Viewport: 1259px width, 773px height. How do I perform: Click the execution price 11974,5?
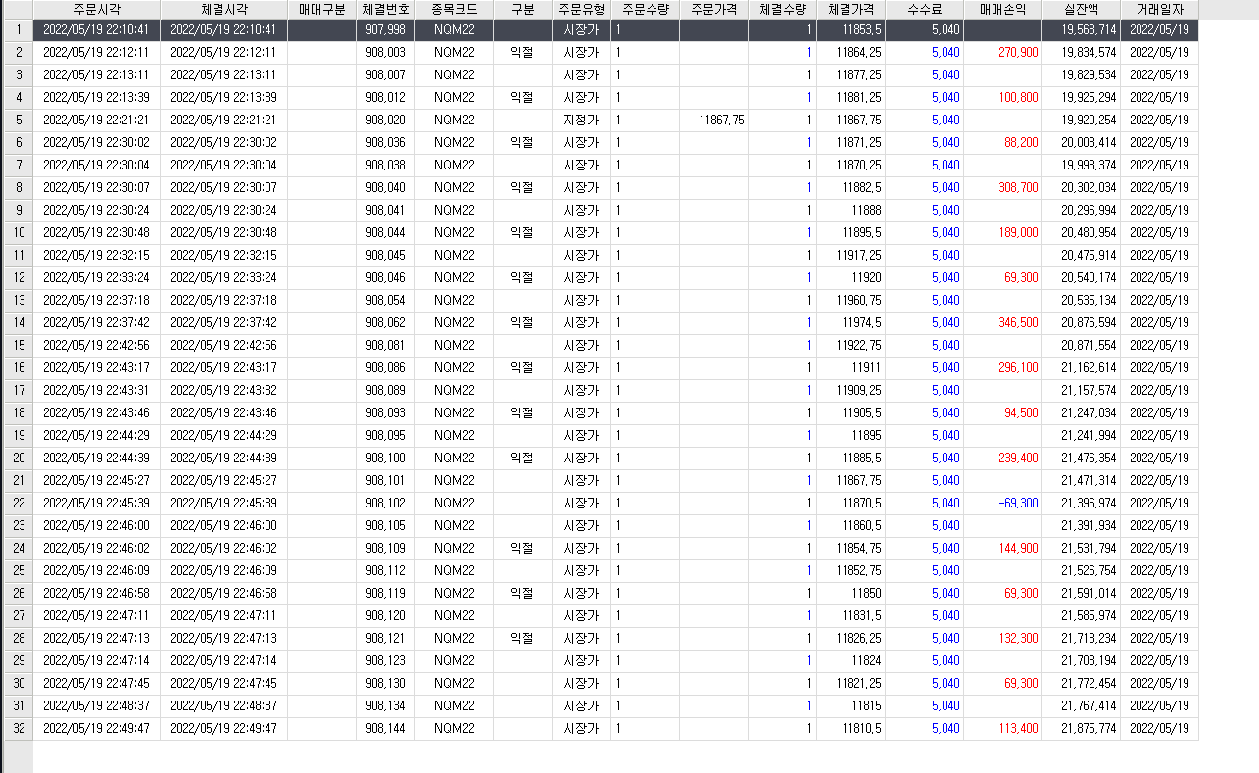(x=861, y=322)
